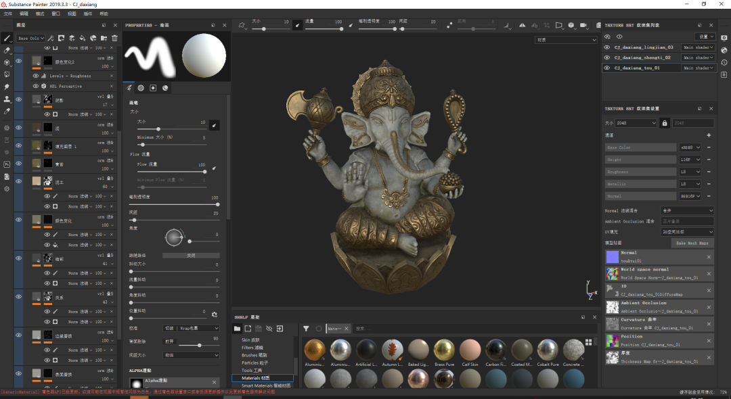
Task: Click the 打开 button for backface culling
Action: point(169,342)
